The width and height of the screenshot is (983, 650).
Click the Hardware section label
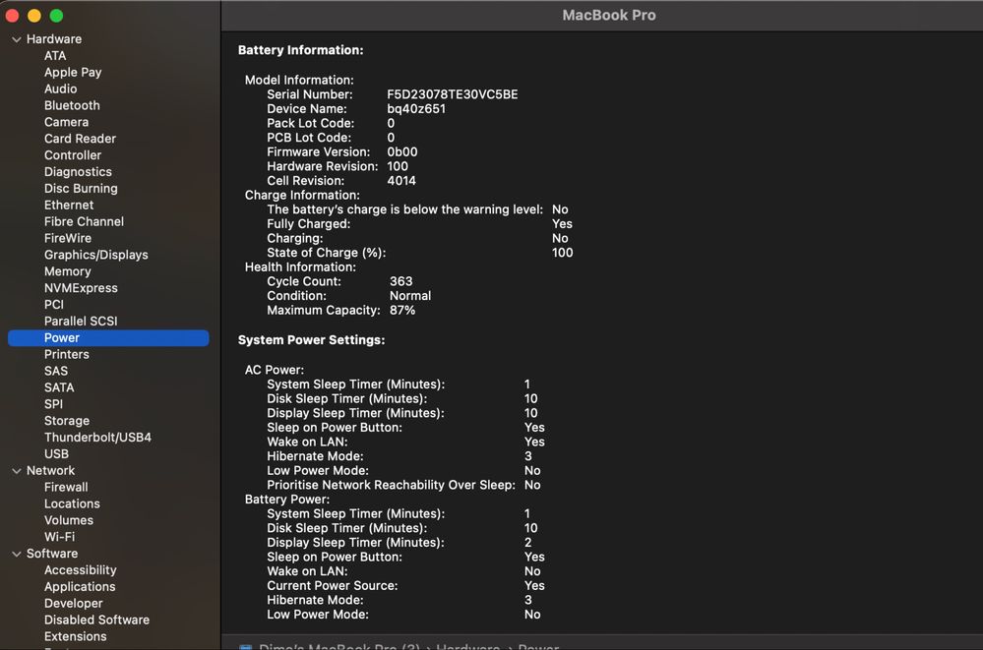(x=54, y=39)
